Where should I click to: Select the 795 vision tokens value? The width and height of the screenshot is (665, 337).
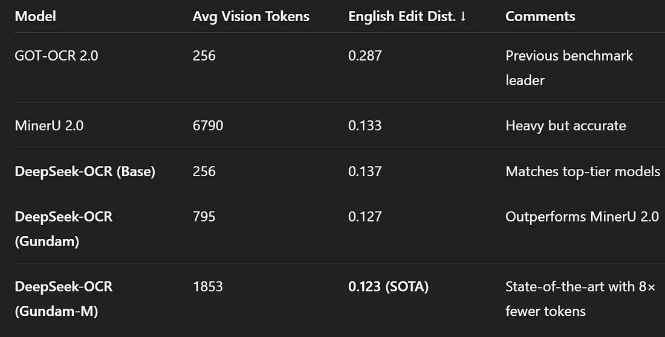tap(204, 216)
